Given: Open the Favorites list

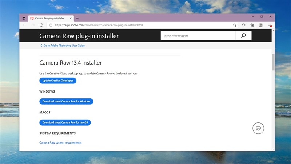Looking at the screenshot, I should (x=243, y=25).
